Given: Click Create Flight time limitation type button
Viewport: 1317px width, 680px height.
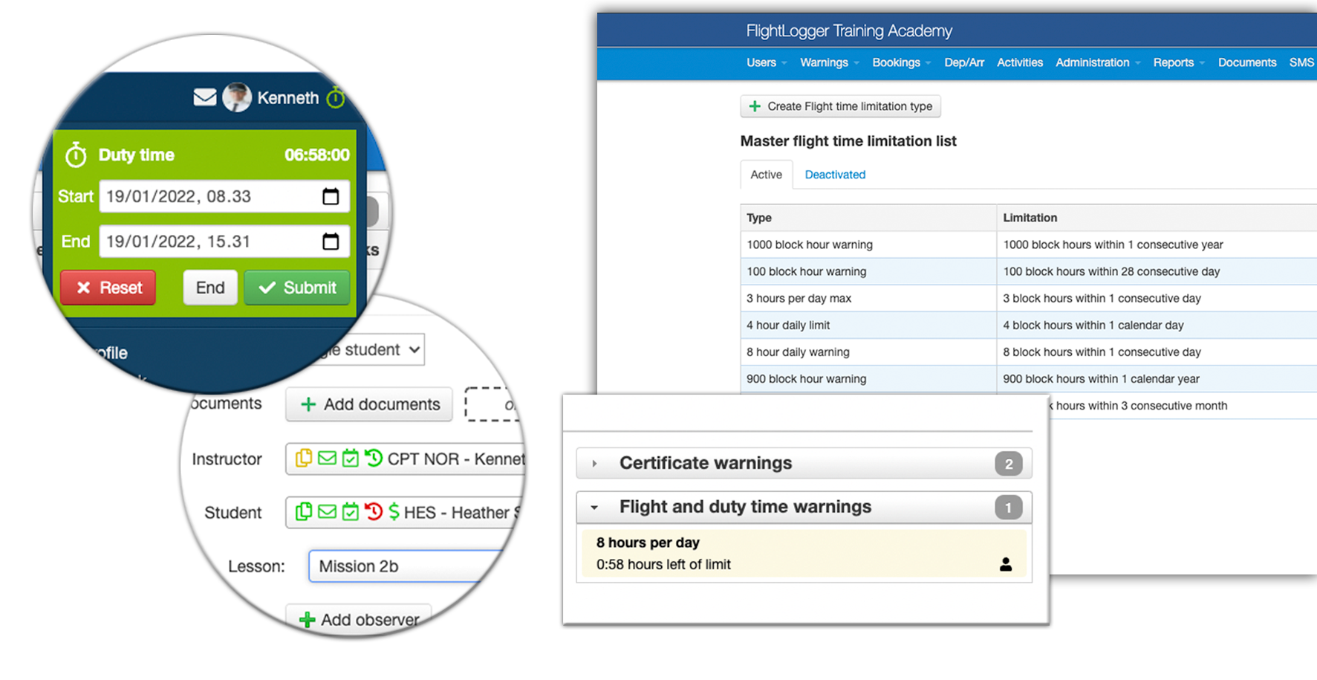Looking at the screenshot, I should click(x=840, y=106).
